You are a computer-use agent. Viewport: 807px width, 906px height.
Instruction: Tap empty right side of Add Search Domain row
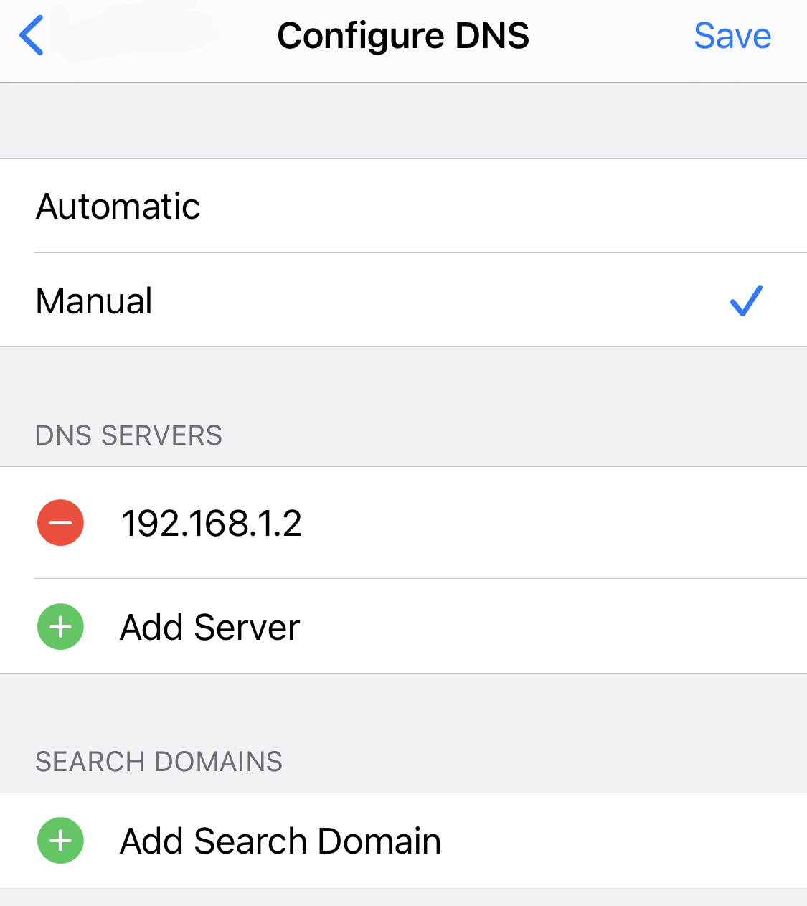pos(617,841)
